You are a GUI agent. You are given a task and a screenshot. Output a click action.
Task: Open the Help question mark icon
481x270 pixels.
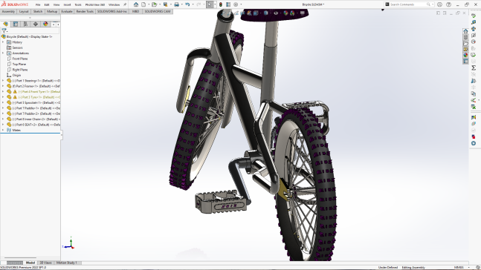pos(448,4)
